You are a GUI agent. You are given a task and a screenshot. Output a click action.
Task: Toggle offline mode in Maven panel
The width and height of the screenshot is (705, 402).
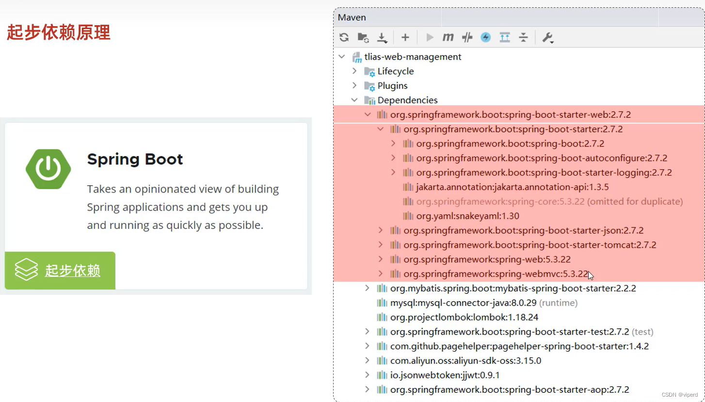(485, 37)
